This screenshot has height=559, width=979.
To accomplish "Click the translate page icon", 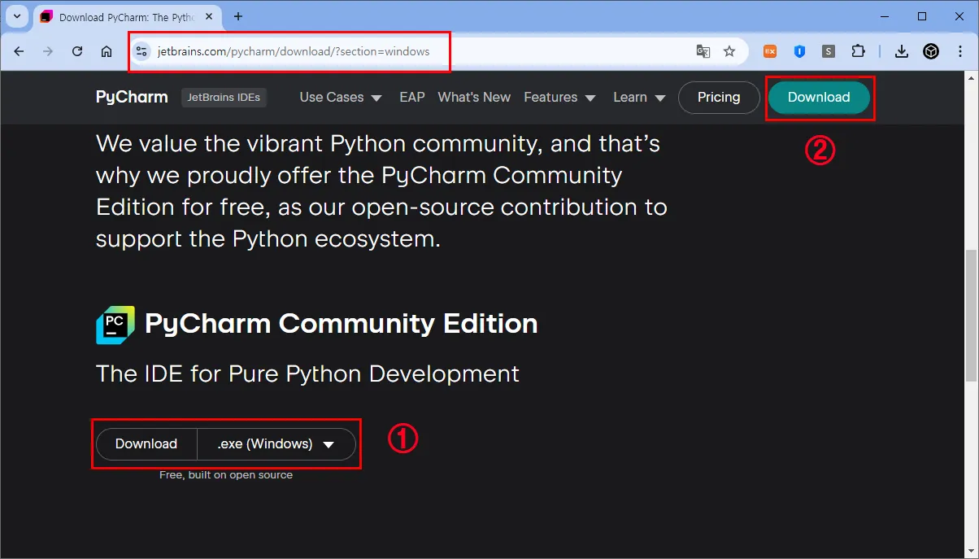I will pyautogui.click(x=703, y=51).
